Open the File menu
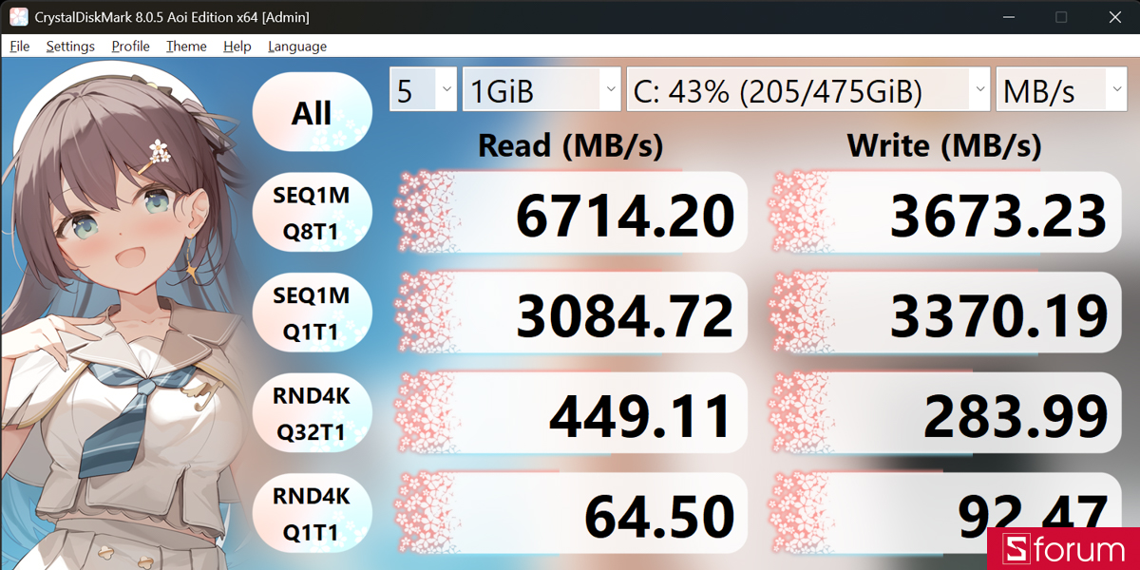This screenshot has height=570, width=1140. click(20, 47)
